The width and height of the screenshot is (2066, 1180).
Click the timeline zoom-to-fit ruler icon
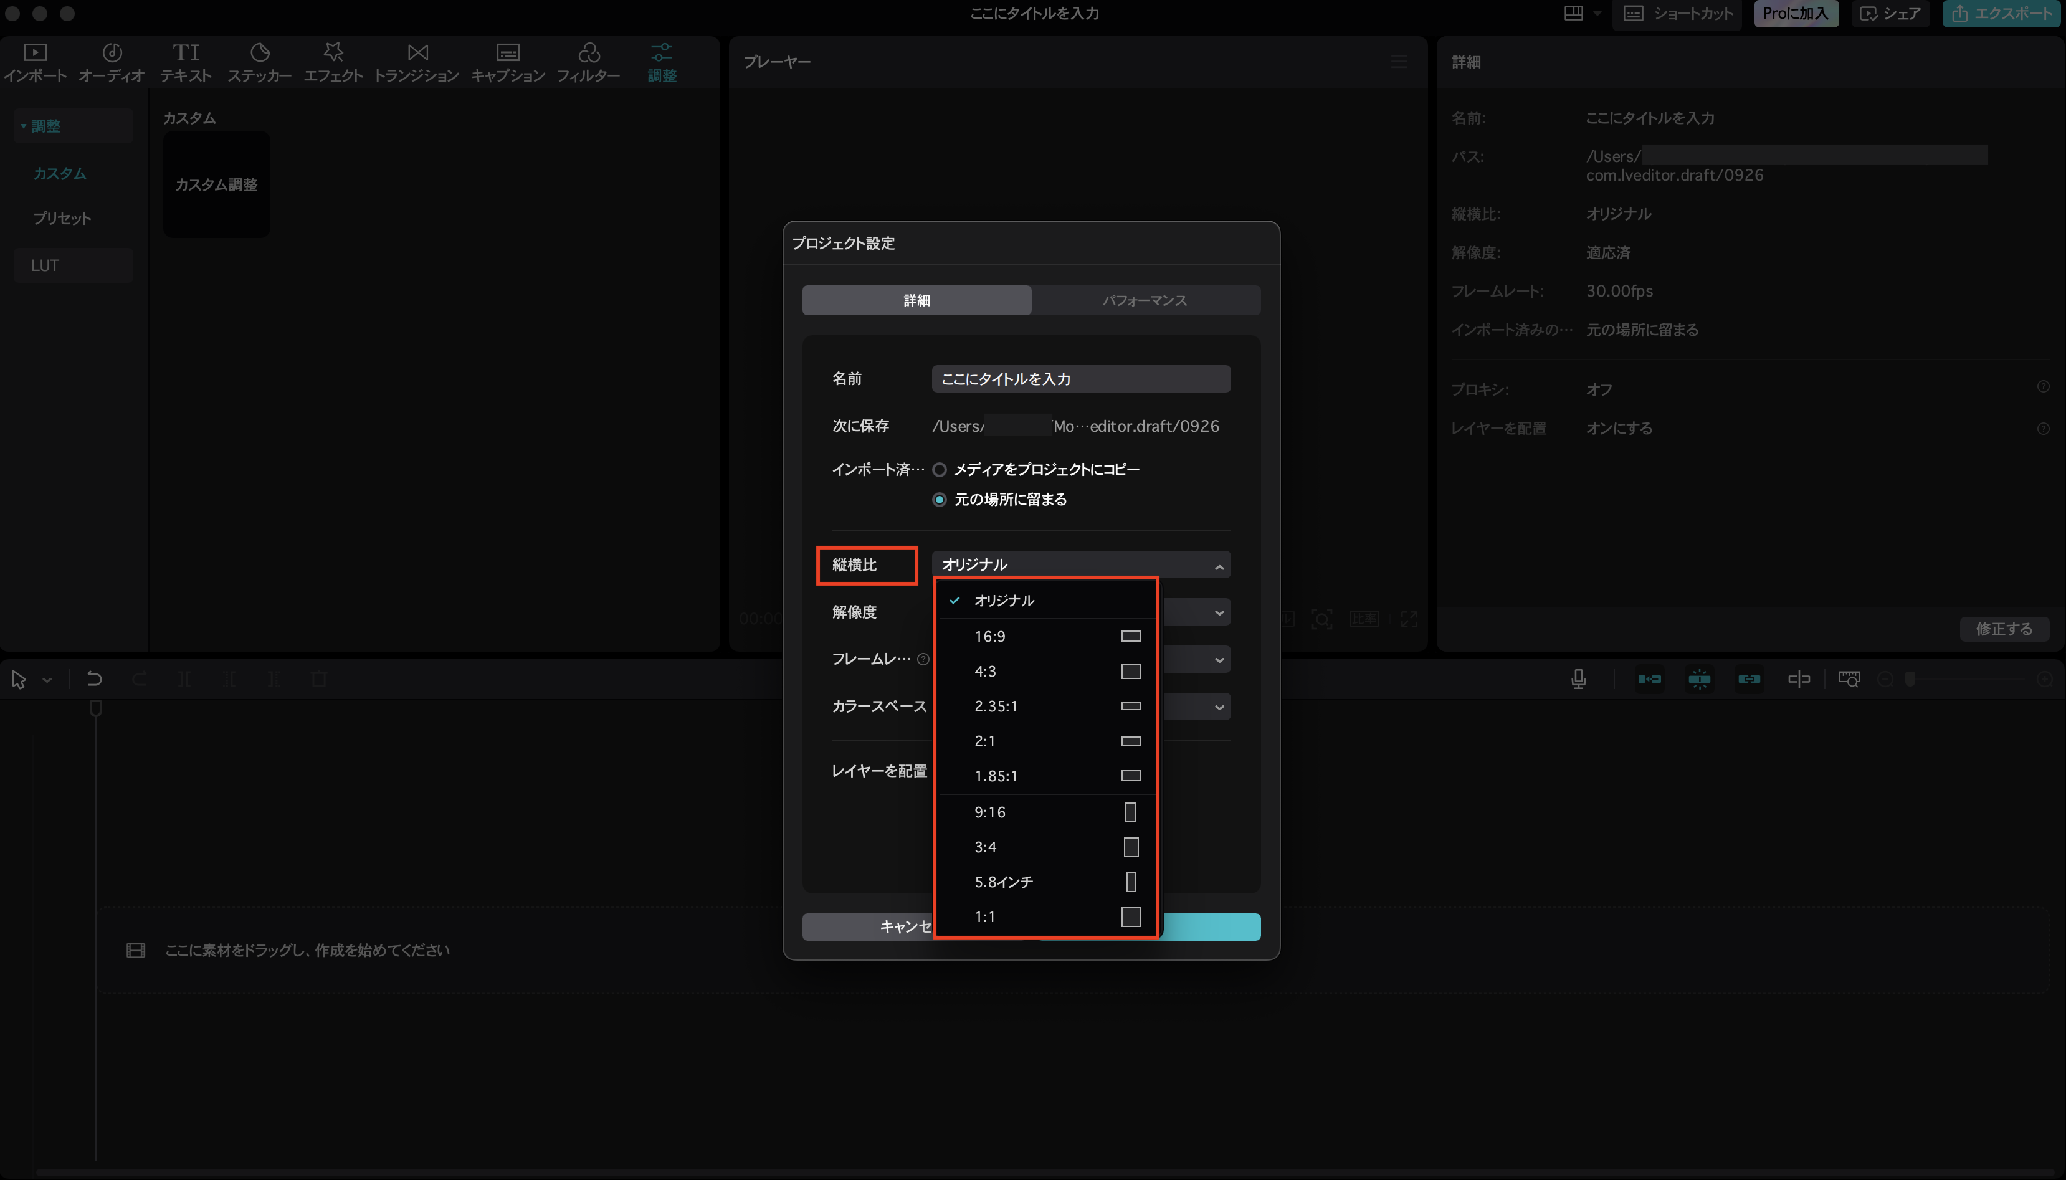[1849, 679]
